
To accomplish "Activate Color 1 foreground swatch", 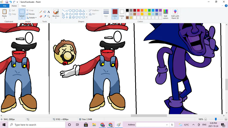I will pos(115,14).
